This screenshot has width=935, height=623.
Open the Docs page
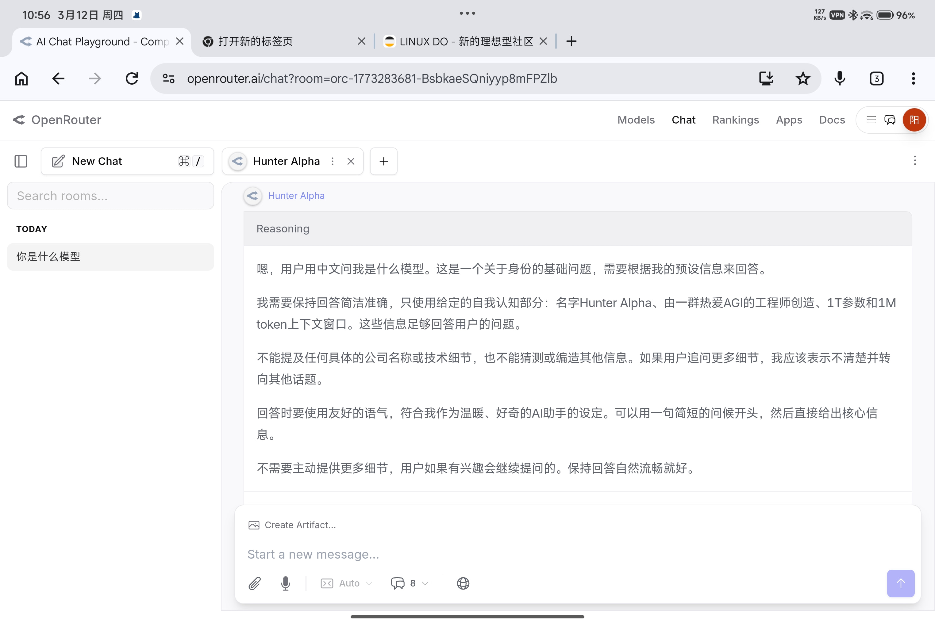tap(832, 120)
